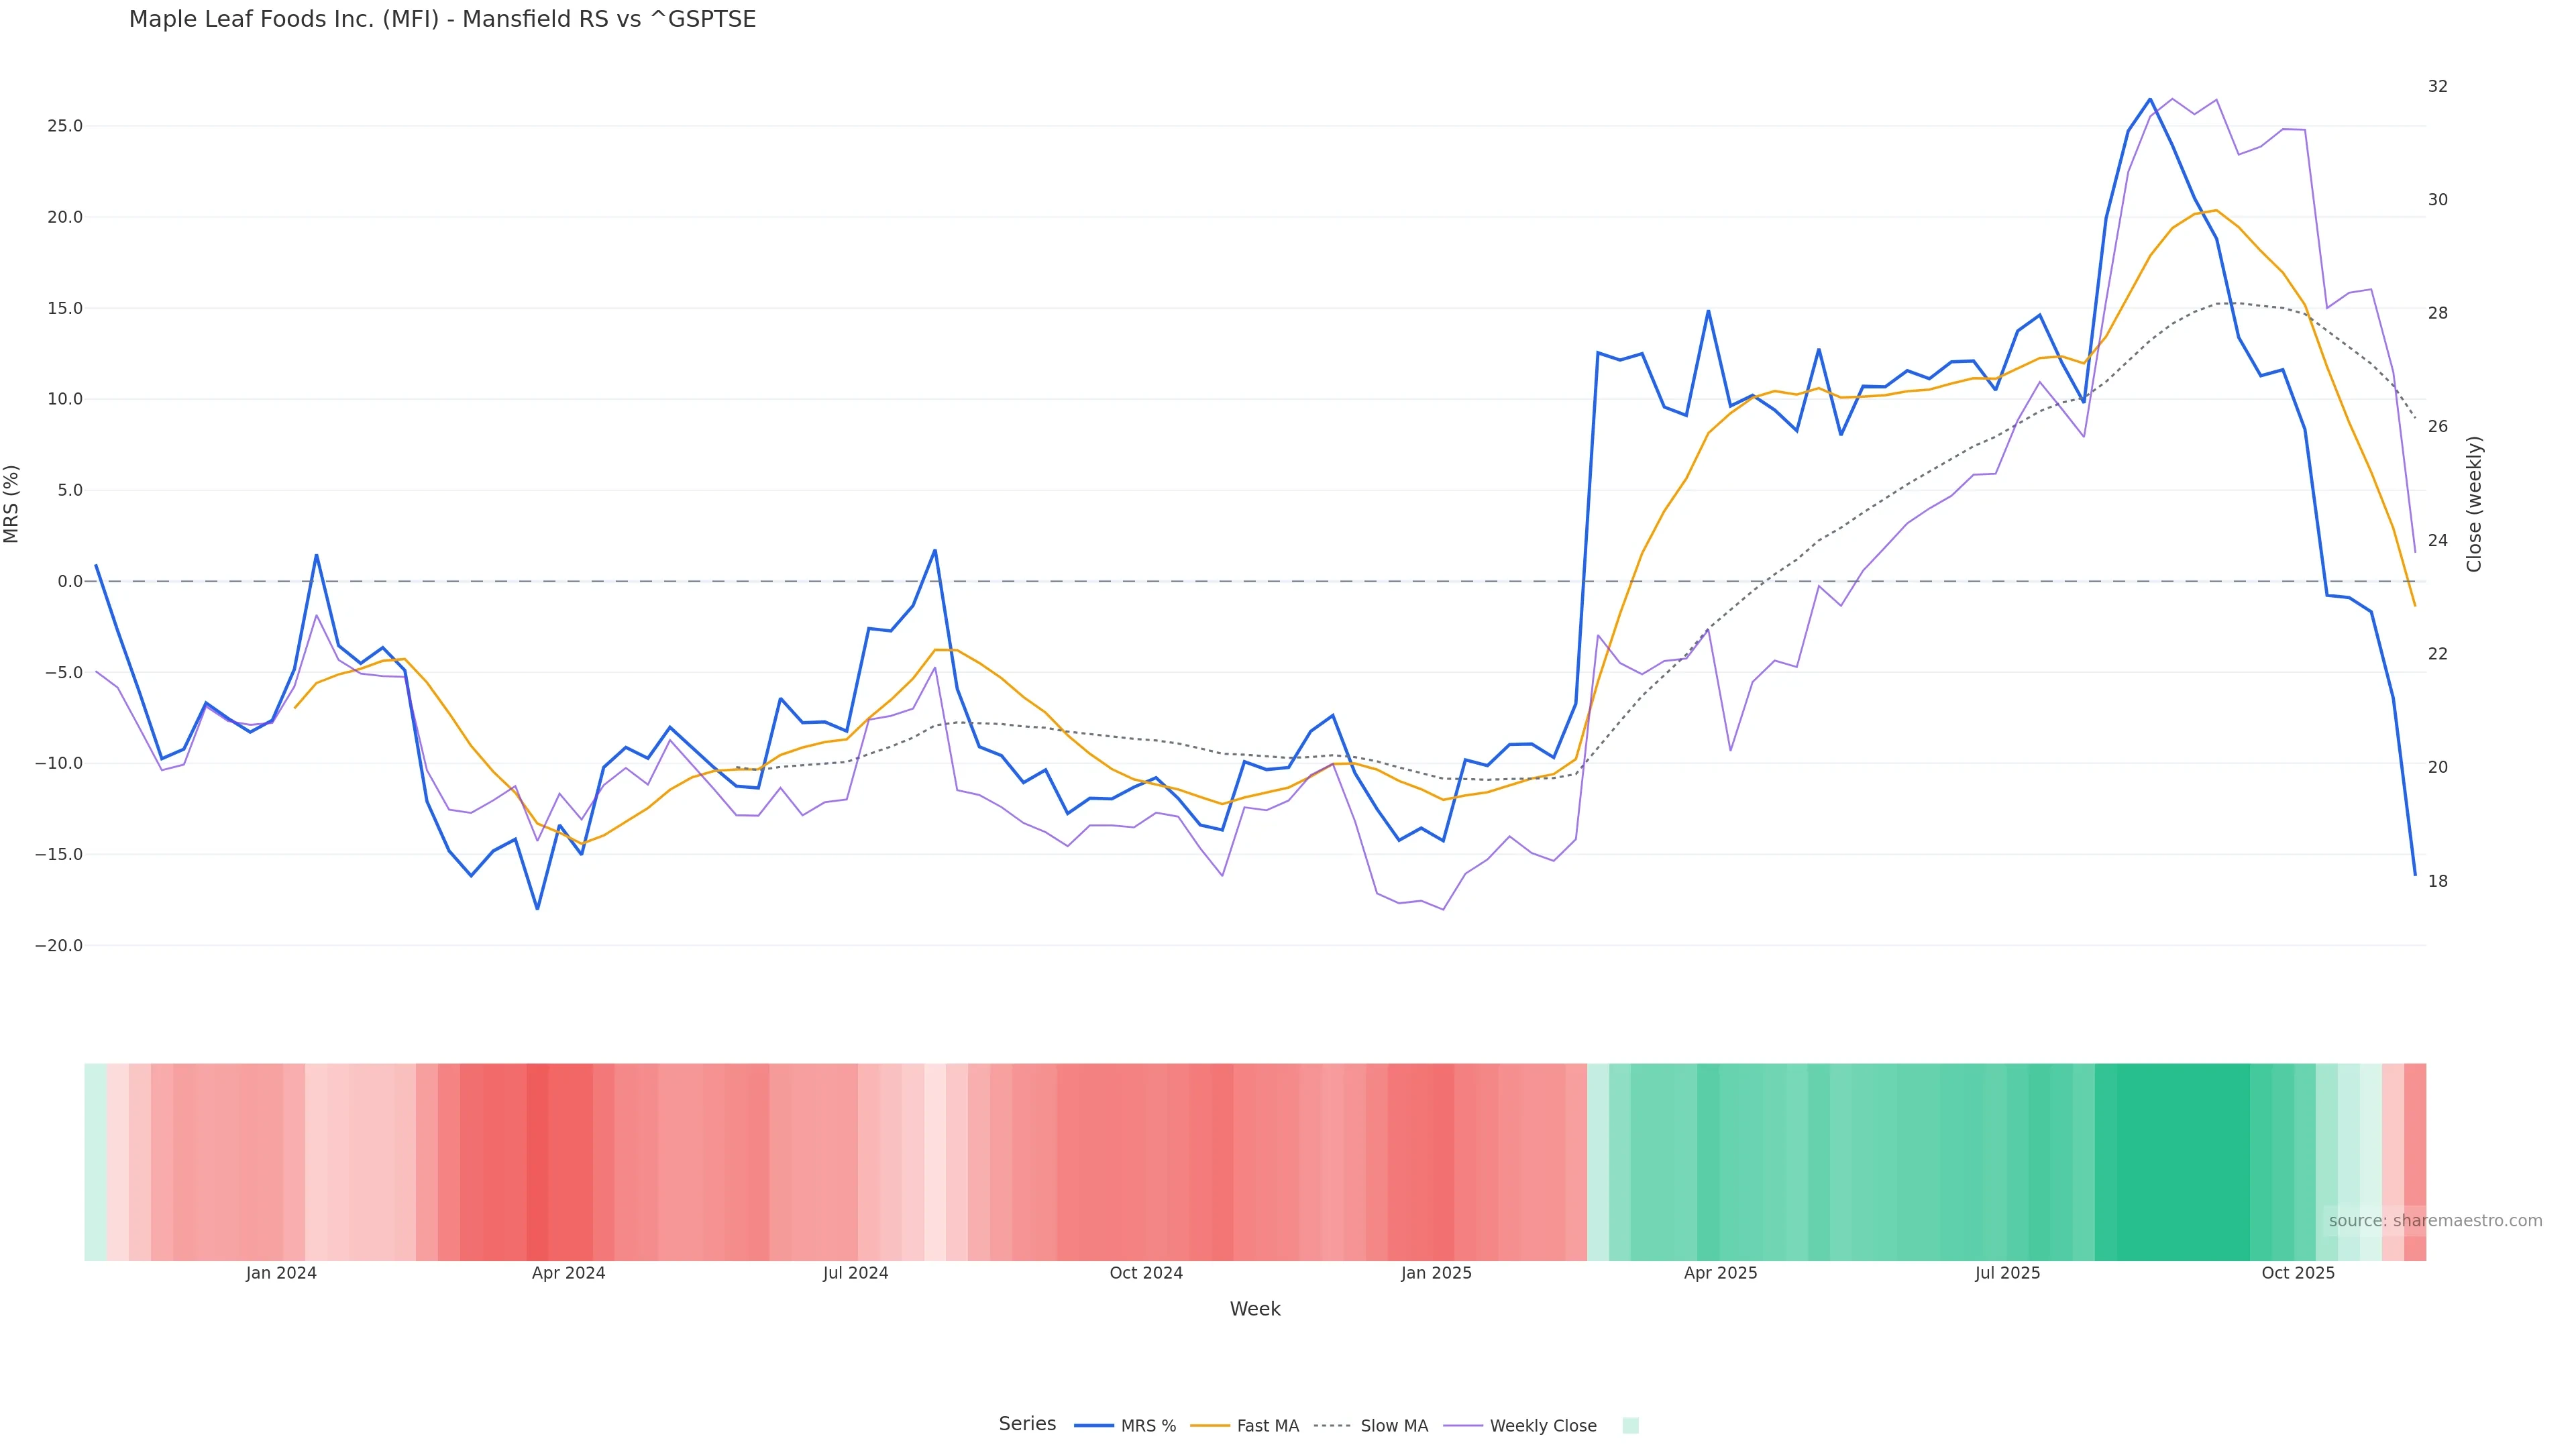Select the Jan 2024 axis label
Viewport: 2576px width, 1449px height.
click(281, 1273)
